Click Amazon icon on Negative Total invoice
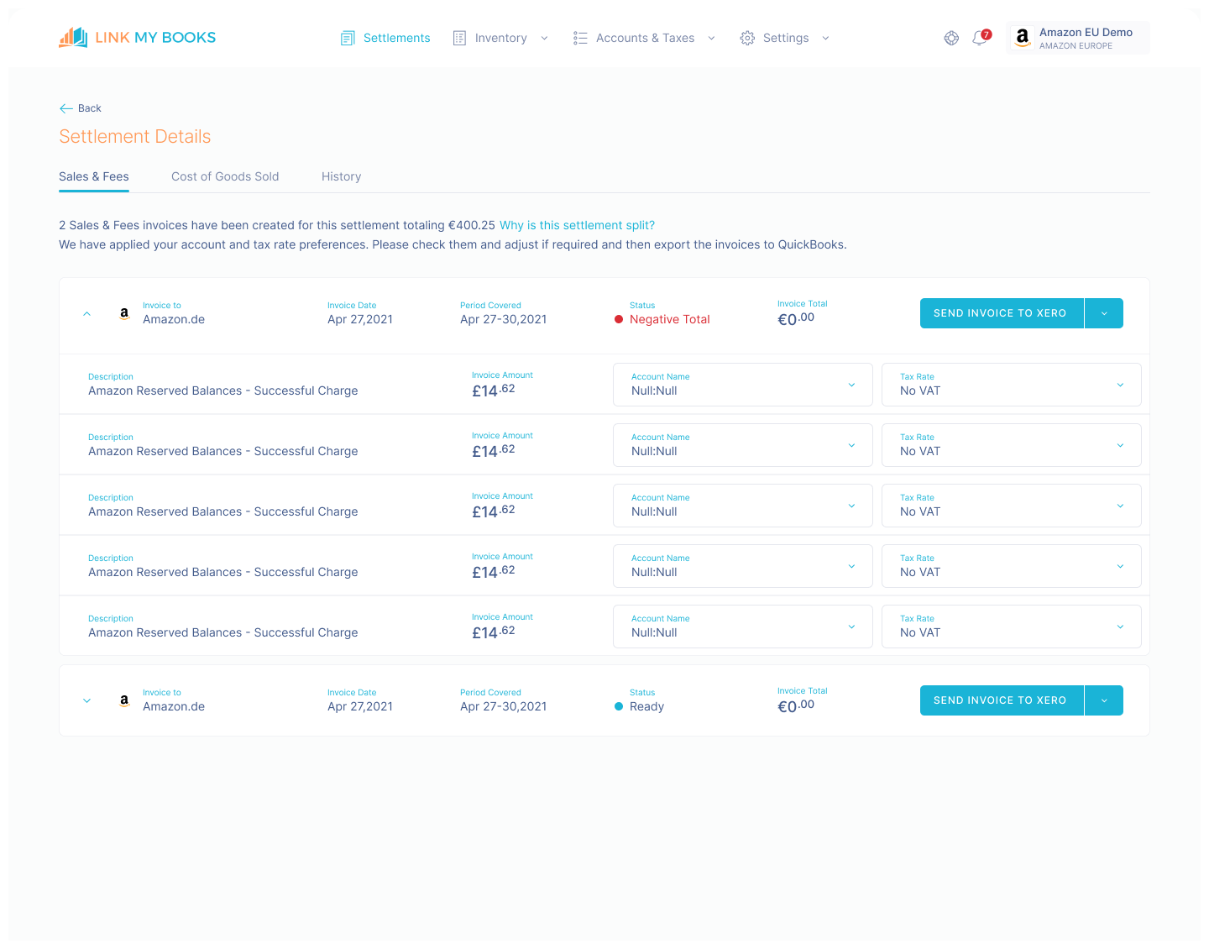This screenshot has width=1209, height=949. tap(124, 313)
